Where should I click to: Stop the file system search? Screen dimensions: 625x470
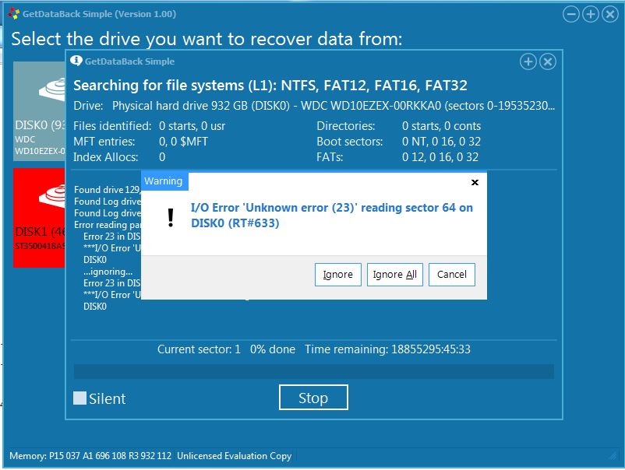(313, 397)
